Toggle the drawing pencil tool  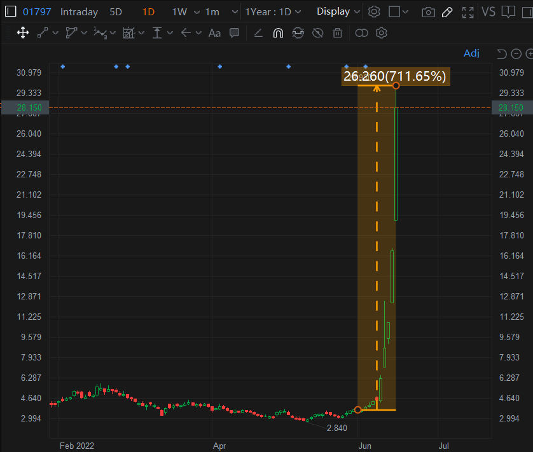[x=447, y=12]
